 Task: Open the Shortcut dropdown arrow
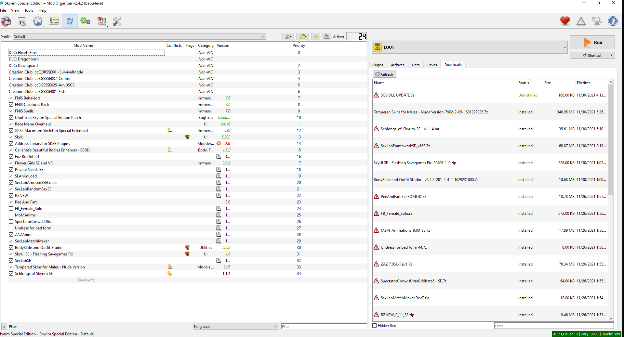(612, 55)
